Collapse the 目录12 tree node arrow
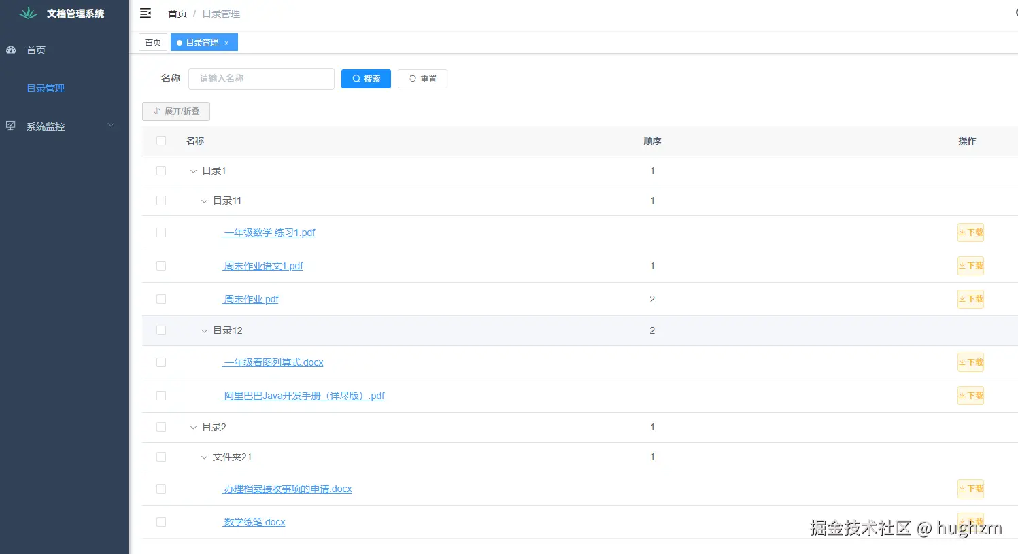The height and width of the screenshot is (554, 1018). coord(204,331)
